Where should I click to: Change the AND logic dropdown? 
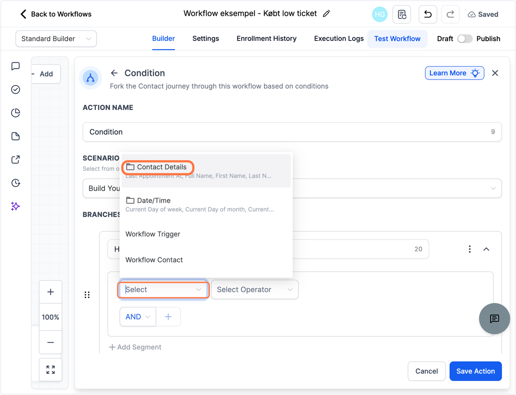(138, 317)
